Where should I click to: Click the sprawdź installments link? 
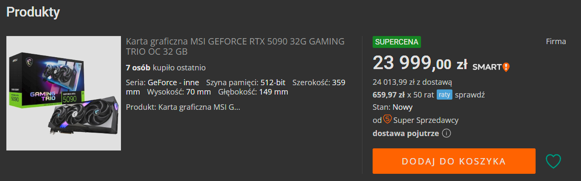coord(470,95)
